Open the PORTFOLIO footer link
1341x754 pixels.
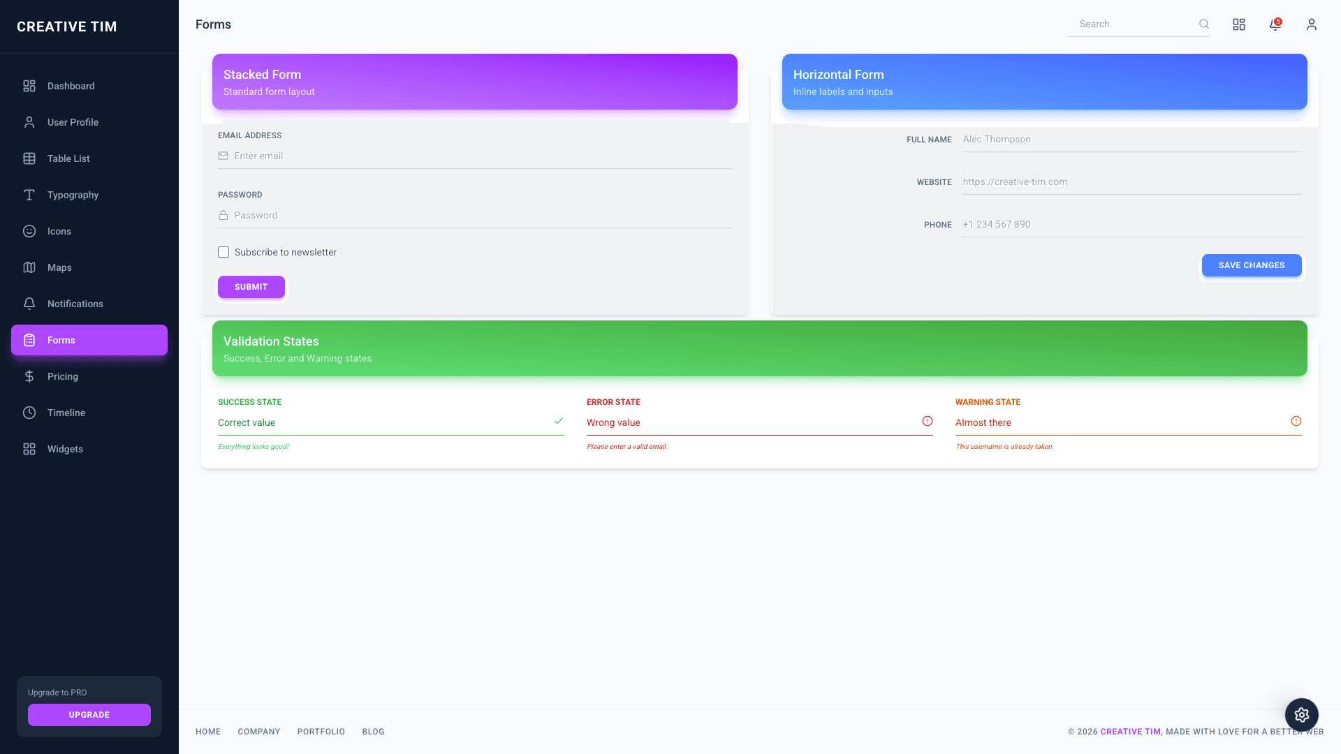point(321,731)
